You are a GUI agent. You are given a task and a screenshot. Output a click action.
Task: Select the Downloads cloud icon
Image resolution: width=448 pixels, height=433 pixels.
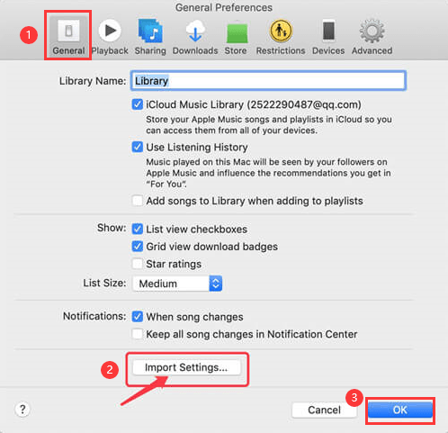pos(195,31)
